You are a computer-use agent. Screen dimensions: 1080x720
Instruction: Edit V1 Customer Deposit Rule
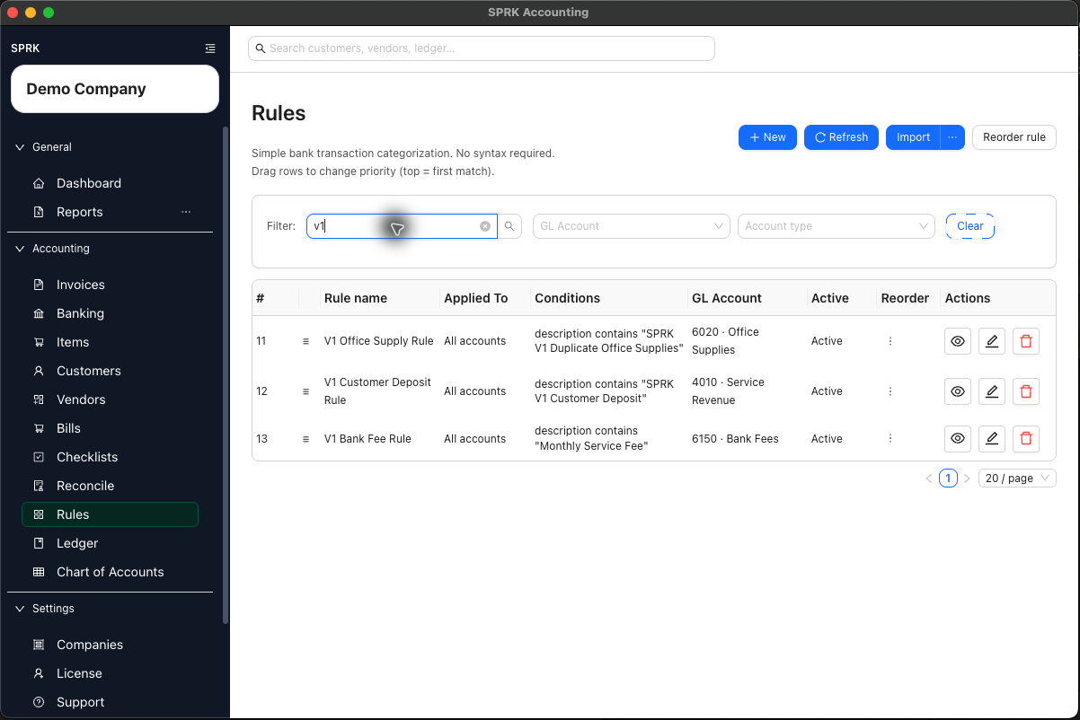(x=992, y=391)
